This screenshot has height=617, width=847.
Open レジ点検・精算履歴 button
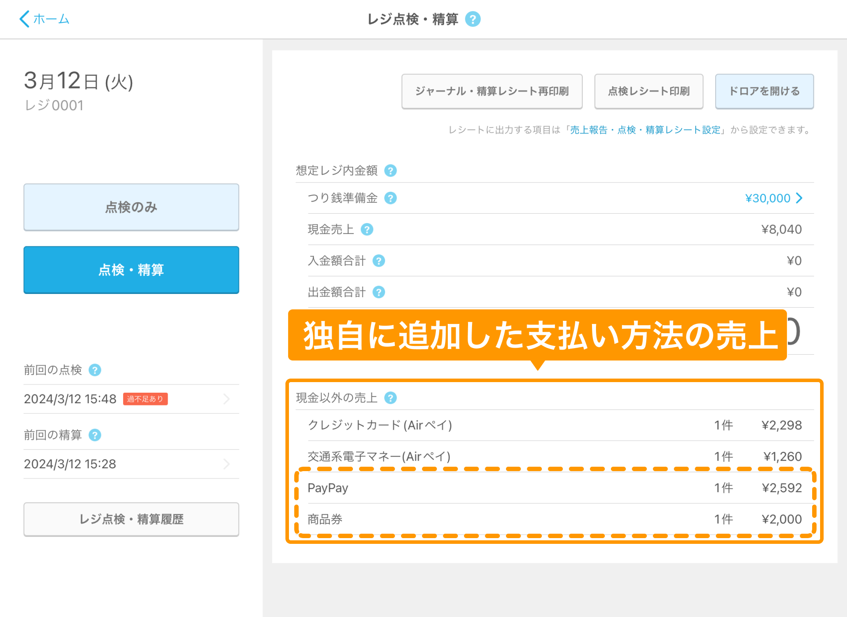[131, 519]
